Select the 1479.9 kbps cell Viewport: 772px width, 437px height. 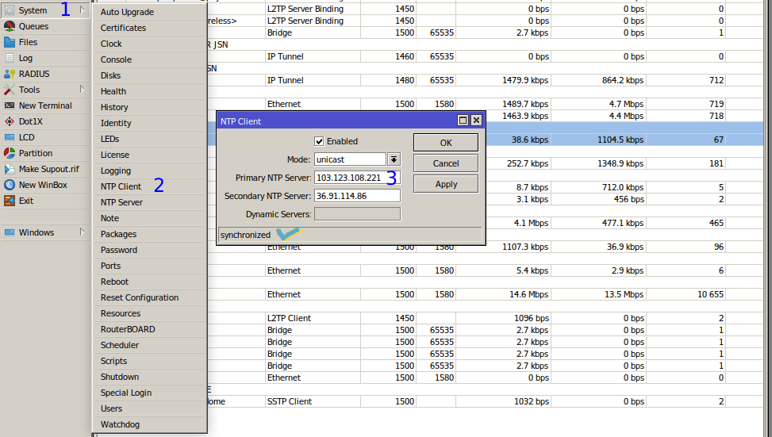503,80
